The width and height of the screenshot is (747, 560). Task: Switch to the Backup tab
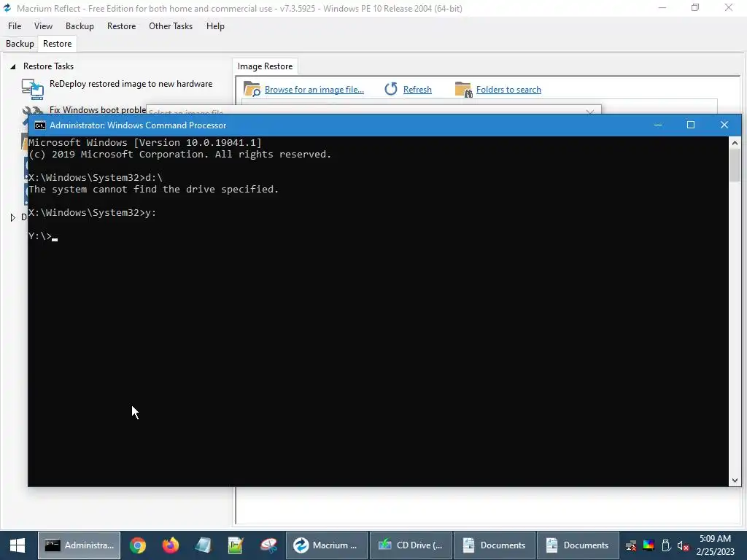(20, 44)
